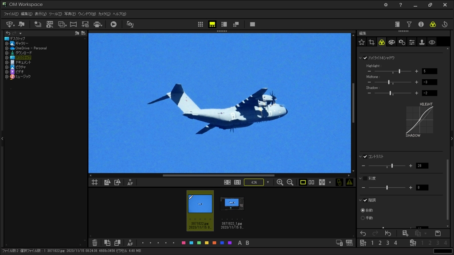Open the RAW development tool in toolbar

coord(50,24)
